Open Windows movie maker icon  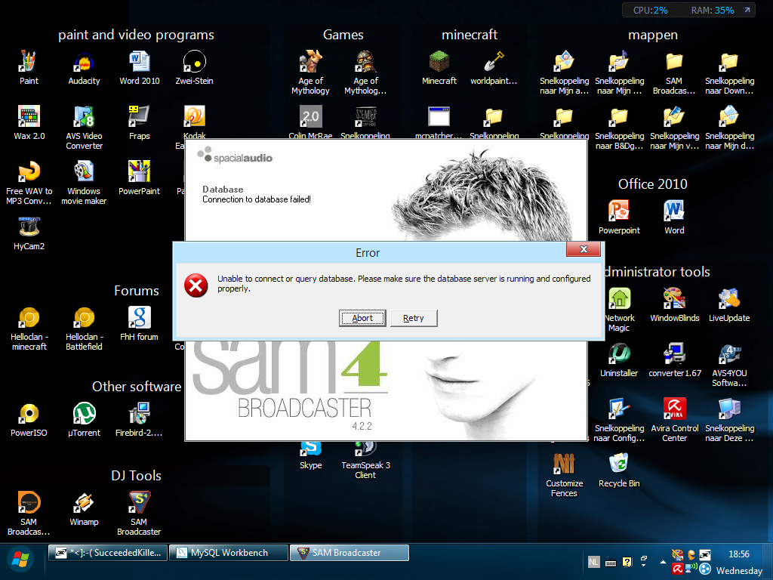pos(84,183)
